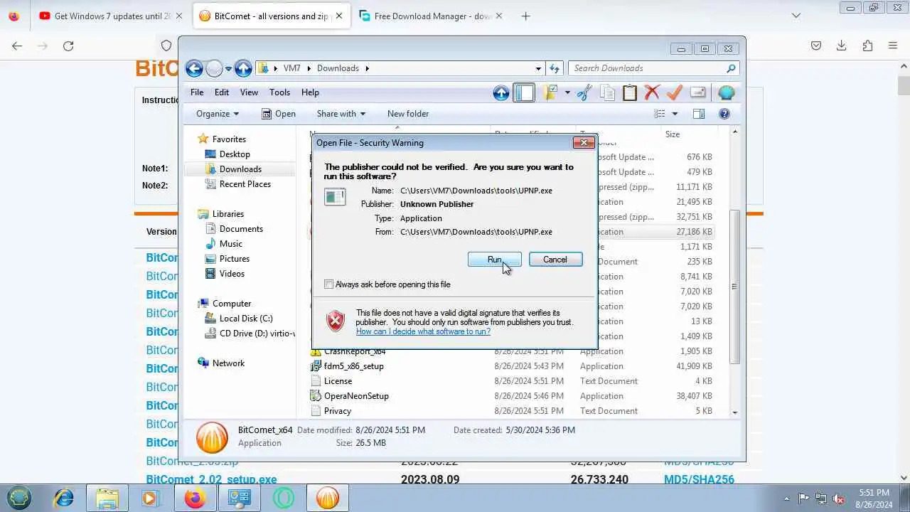Open dropdown arrow next to folder options icon

click(567, 92)
